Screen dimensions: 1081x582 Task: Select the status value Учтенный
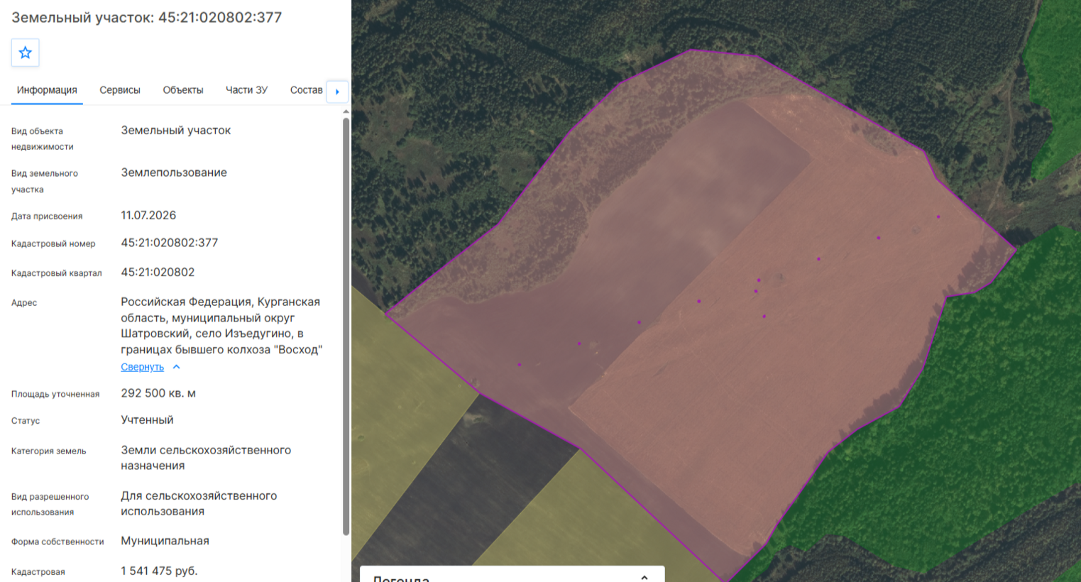coord(147,420)
